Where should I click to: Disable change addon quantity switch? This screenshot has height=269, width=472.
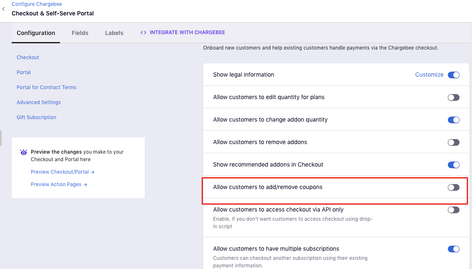(x=453, y=120)
